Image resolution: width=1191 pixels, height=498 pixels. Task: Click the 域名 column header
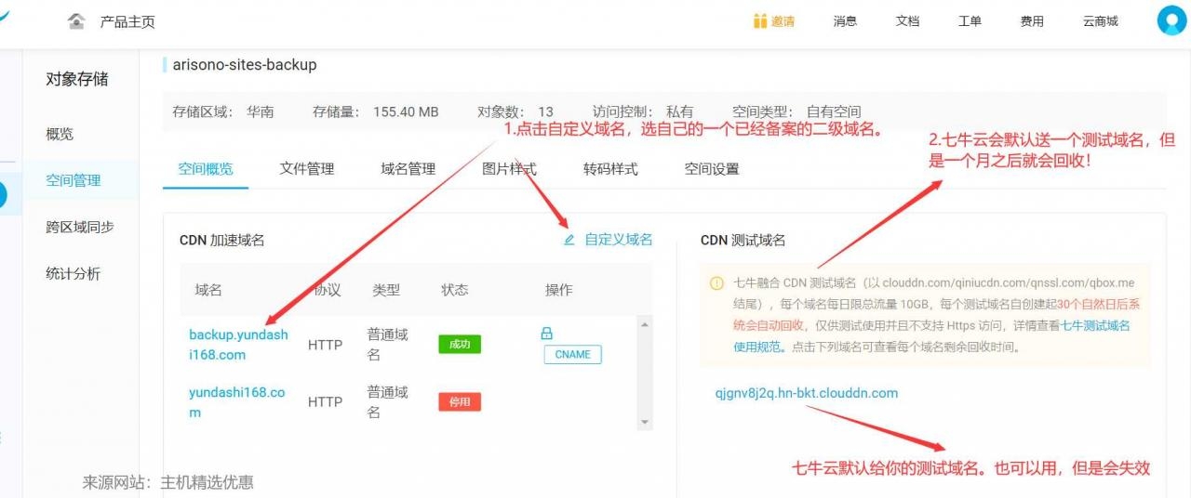(x=208, y=290)
